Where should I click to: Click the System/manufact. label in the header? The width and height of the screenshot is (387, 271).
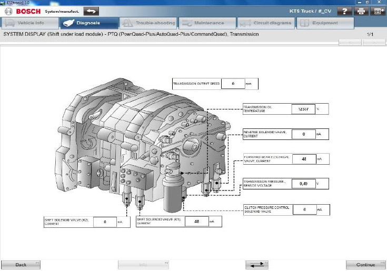point(62,12)
